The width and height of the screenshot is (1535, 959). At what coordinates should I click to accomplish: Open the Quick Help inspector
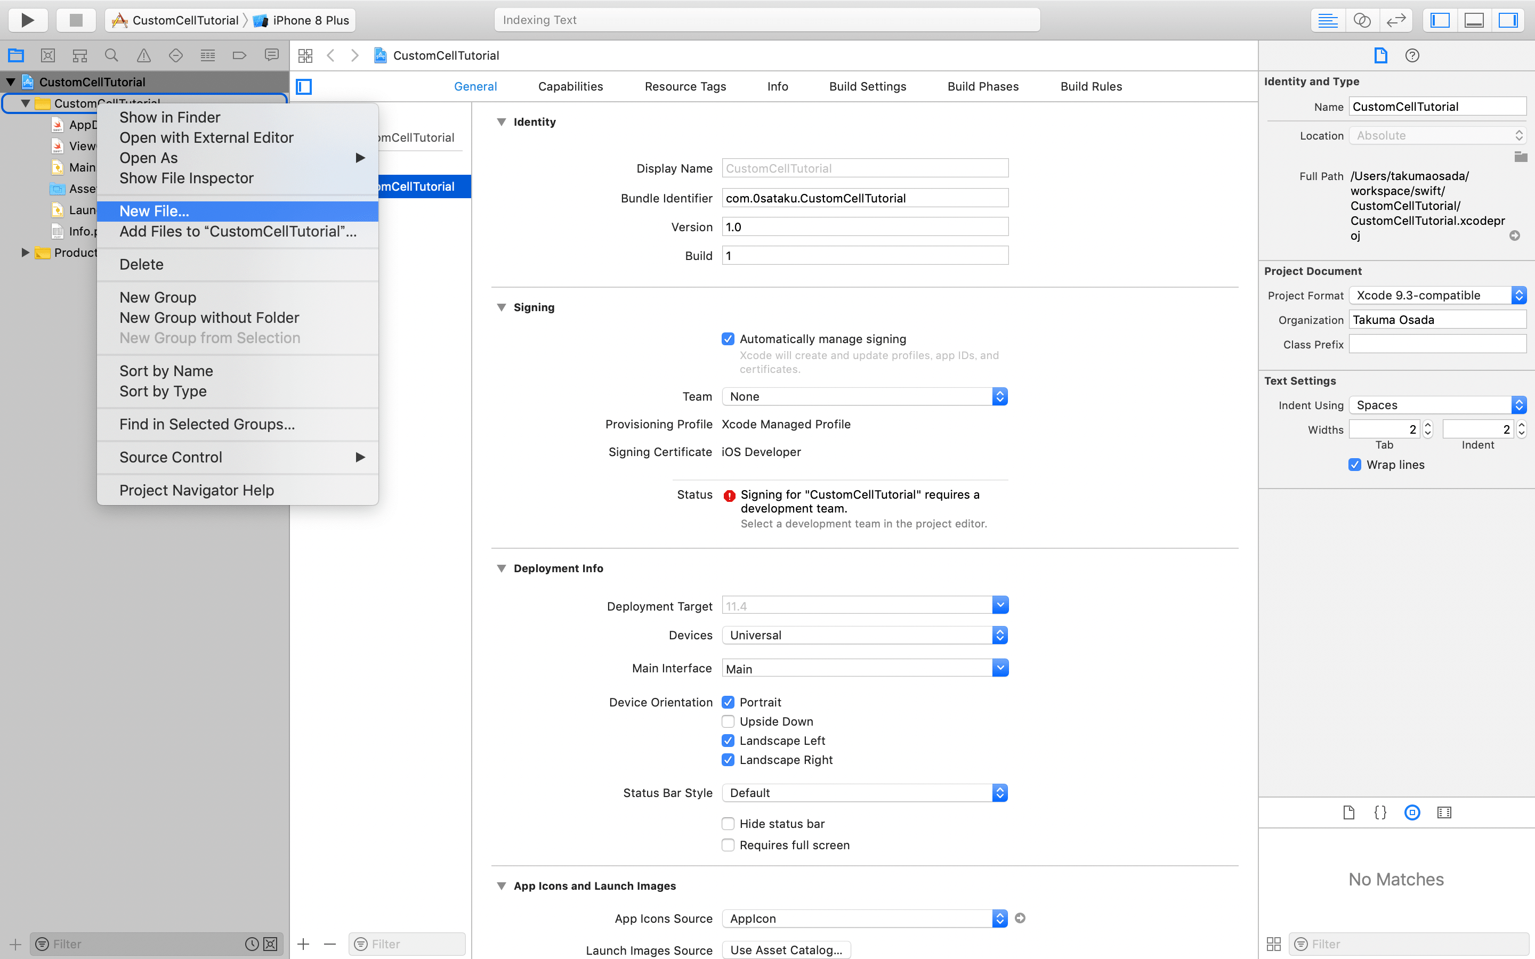click(1412, 56)
